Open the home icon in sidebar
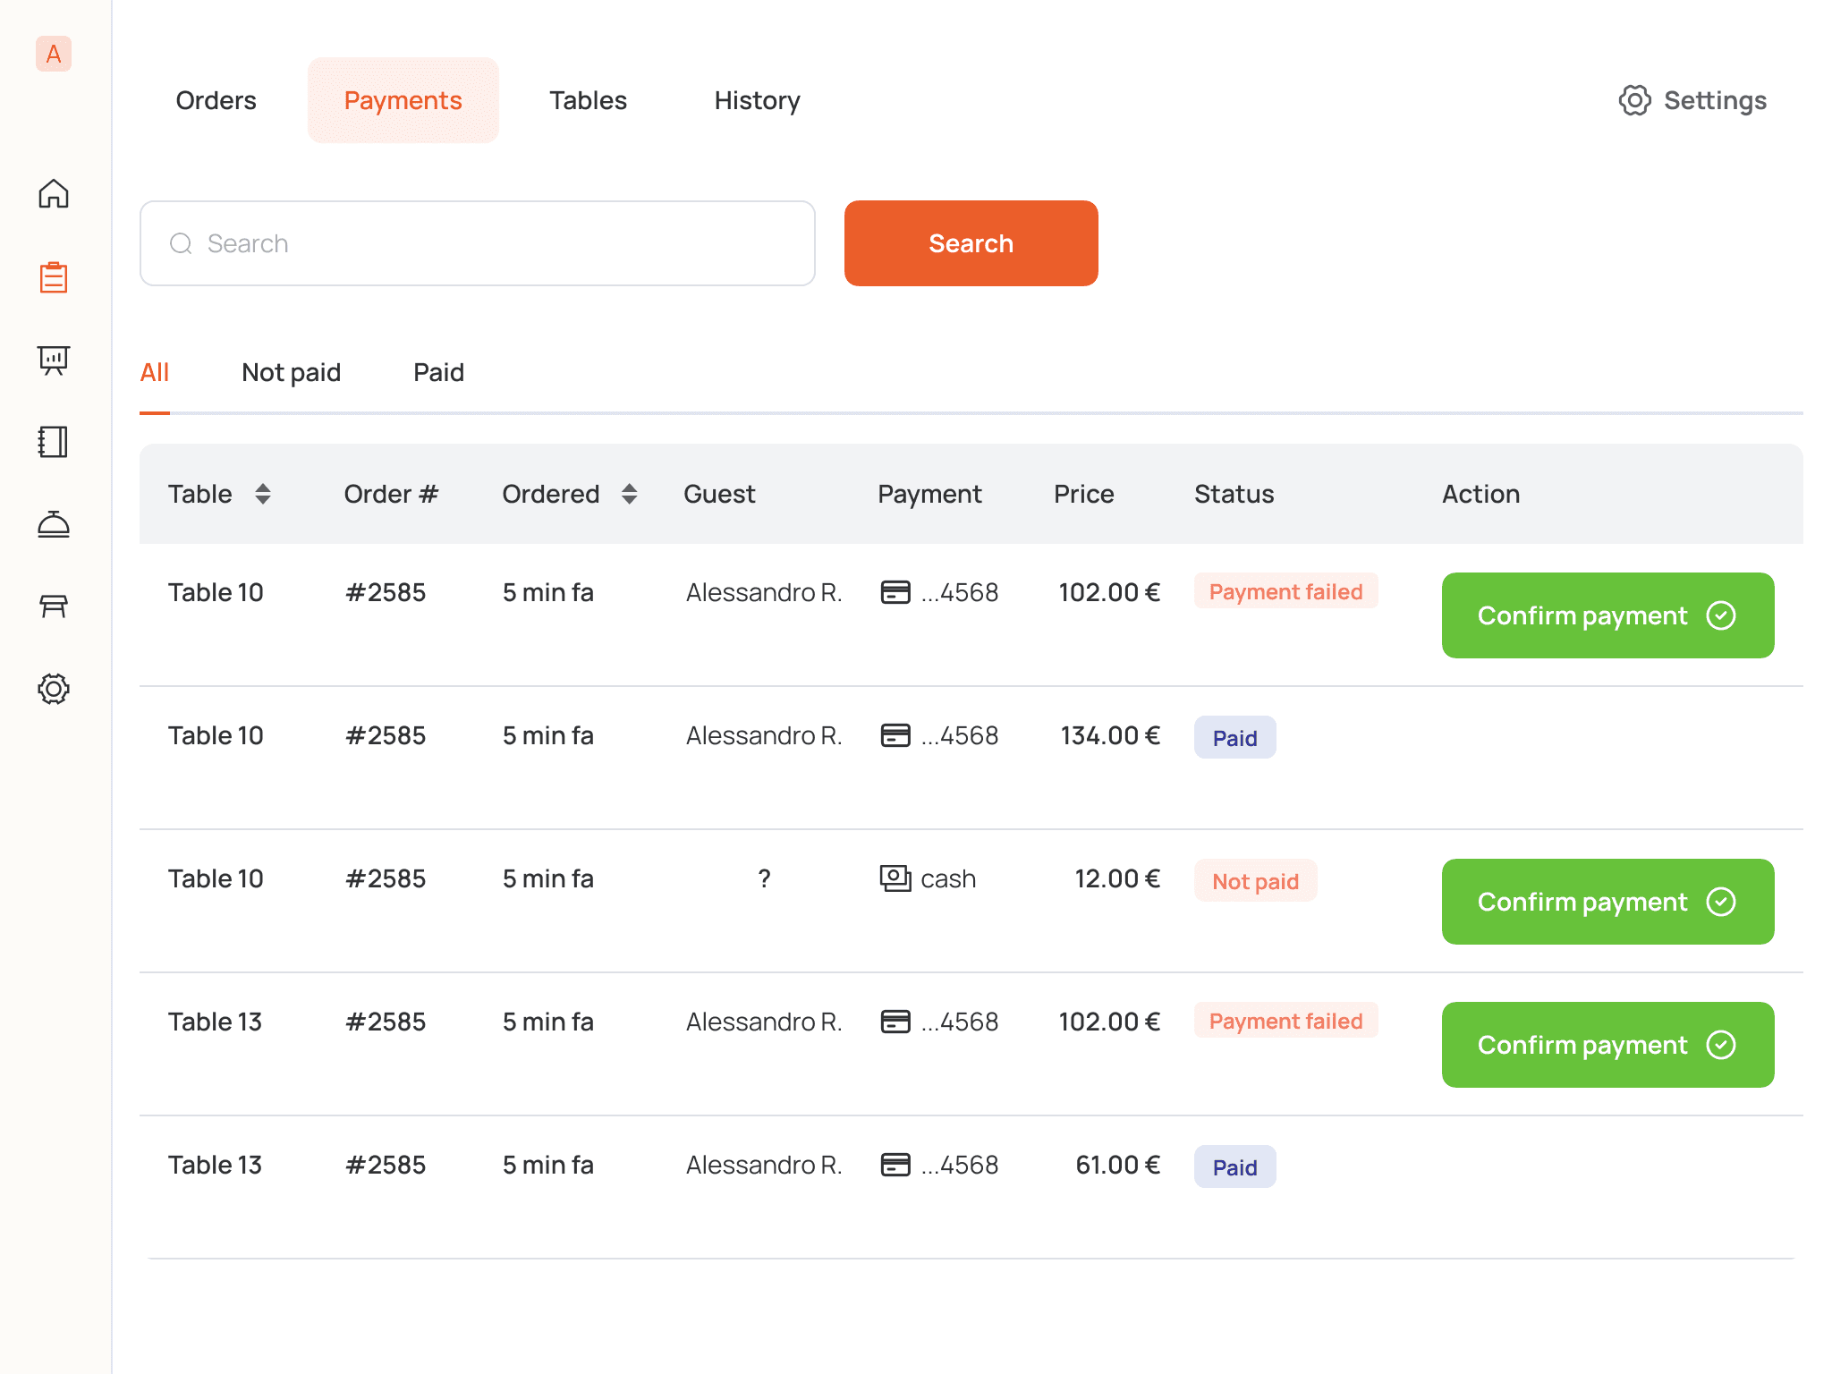1832x1374 pixels. coord(54,194)
